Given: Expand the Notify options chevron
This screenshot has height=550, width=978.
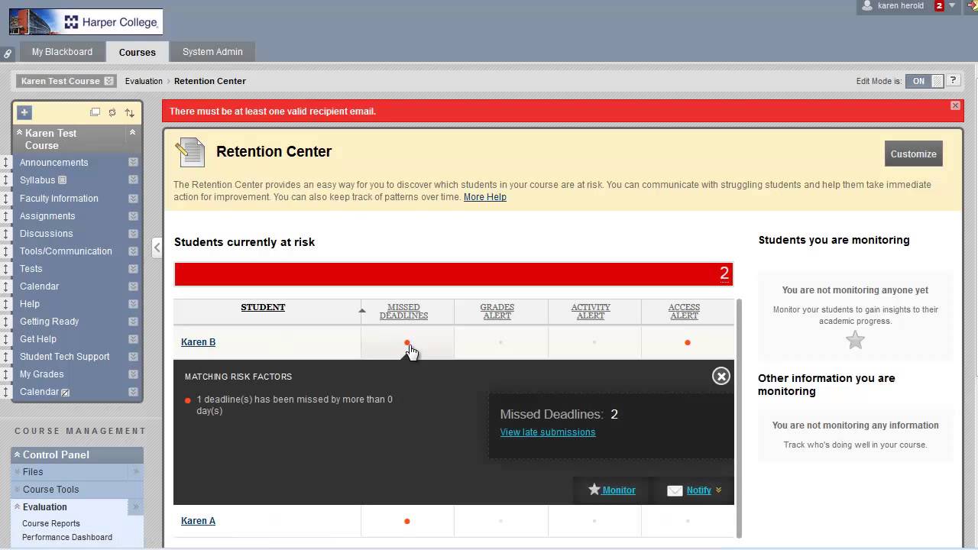Looking at the screenshot, I should click(x=718, y=490).
